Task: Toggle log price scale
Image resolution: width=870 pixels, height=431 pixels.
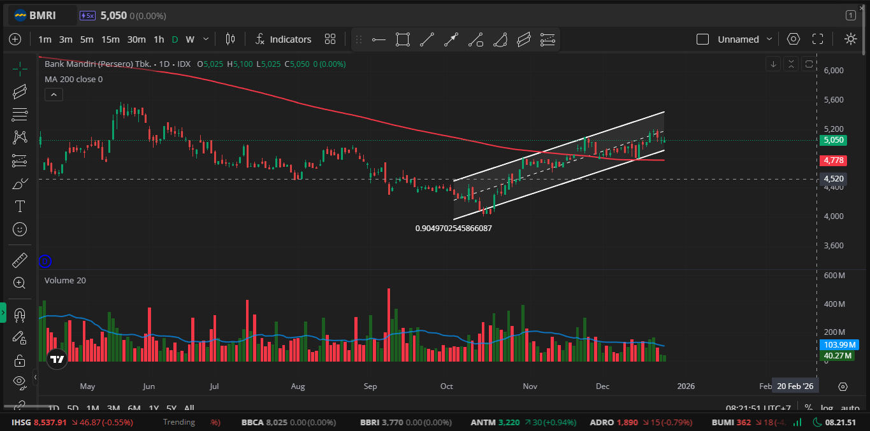Action: point(827,408)
